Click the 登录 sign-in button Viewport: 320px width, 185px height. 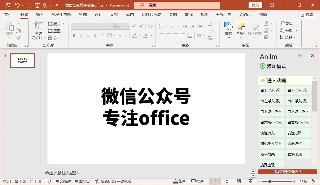point(255,5)
